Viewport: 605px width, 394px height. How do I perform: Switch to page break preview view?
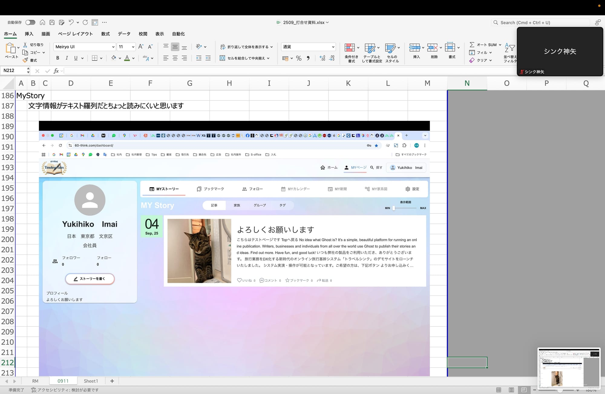click(524, 390)
